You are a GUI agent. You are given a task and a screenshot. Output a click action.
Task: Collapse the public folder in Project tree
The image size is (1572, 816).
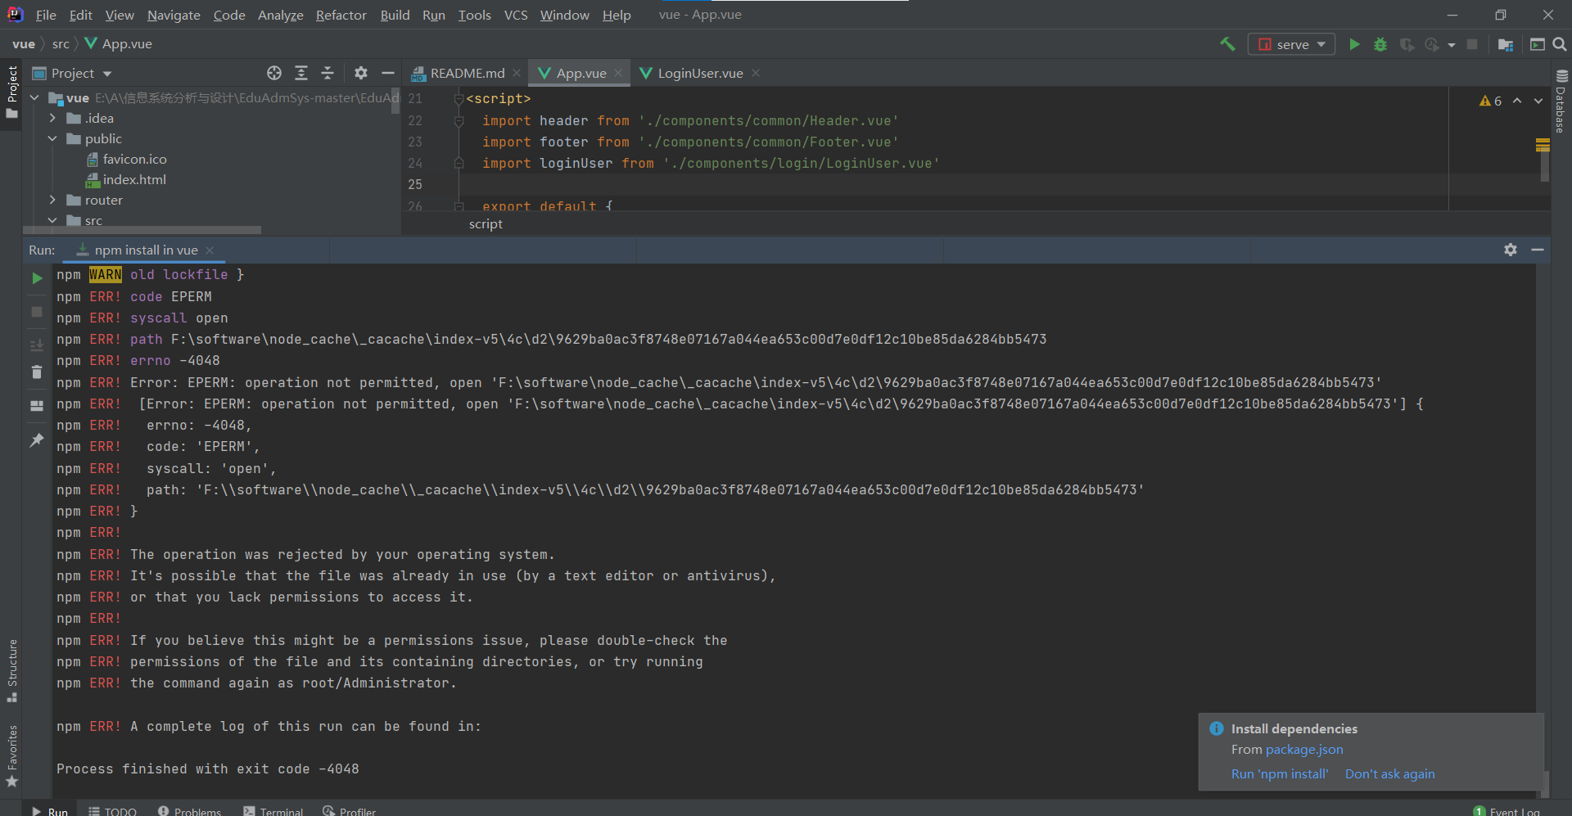tap(52, 138)
